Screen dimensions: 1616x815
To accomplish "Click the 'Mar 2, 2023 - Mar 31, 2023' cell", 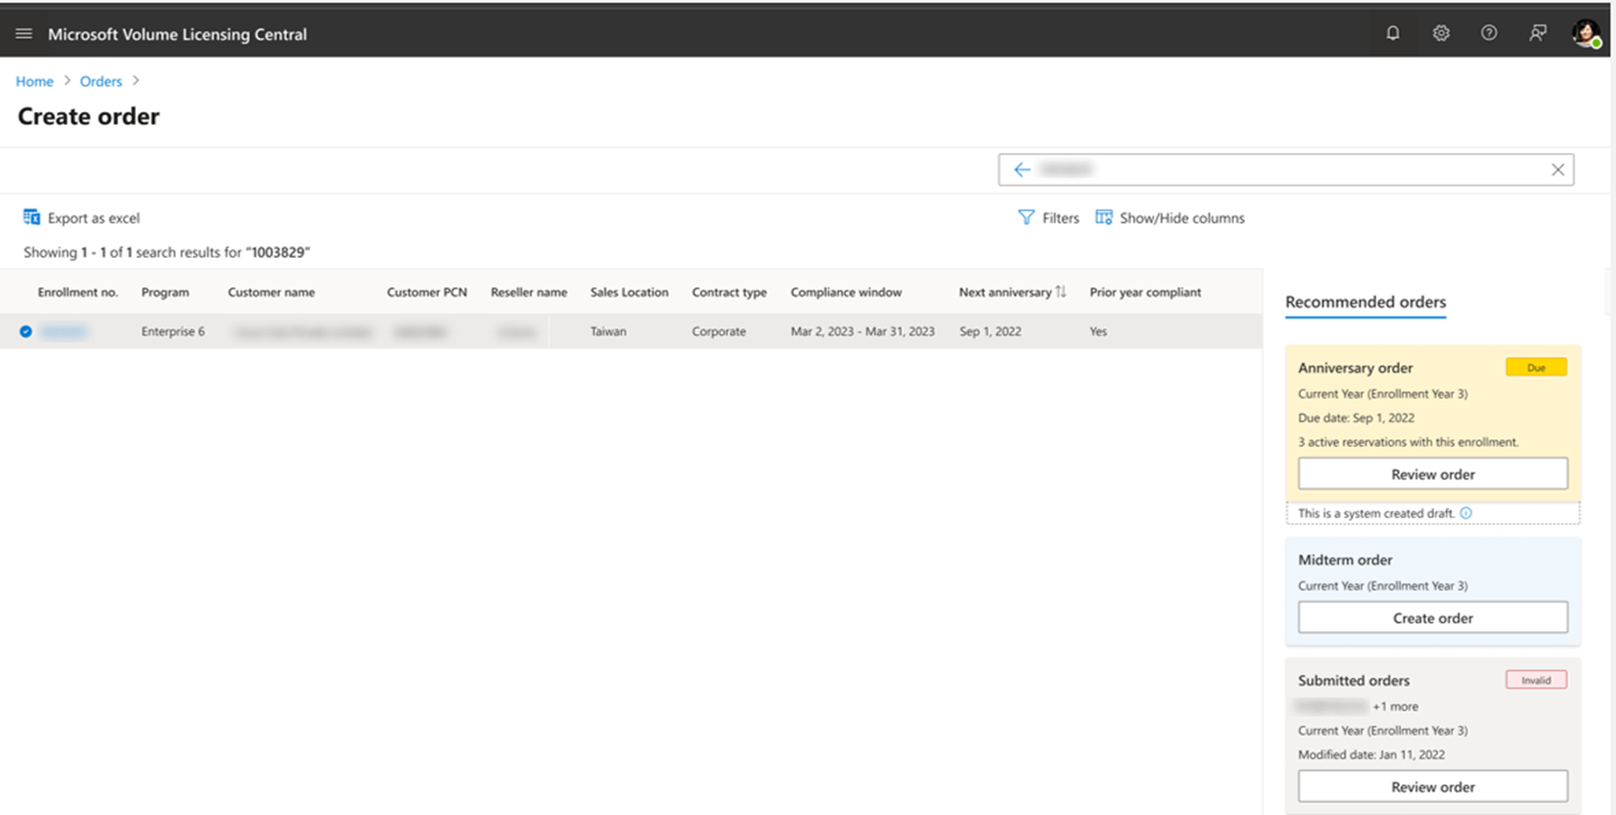I will 862,331.
